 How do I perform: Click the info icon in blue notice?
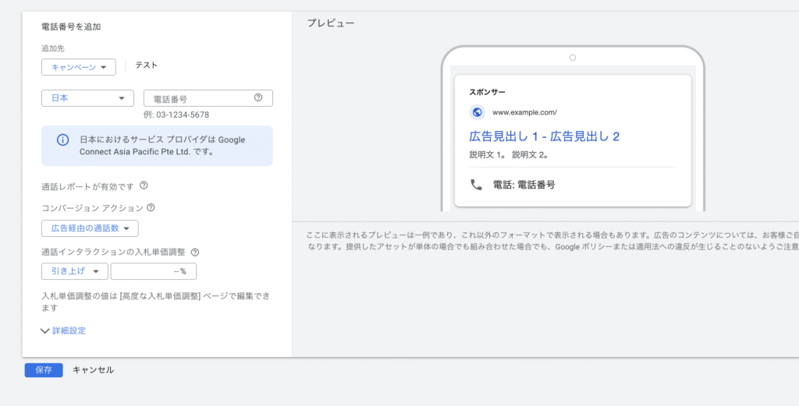tap(62, 140)
